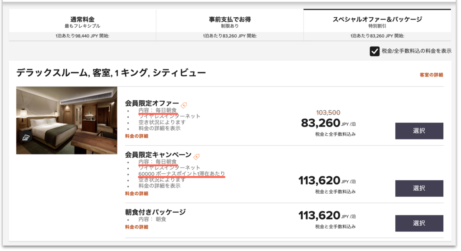461x251 pixels.
Task: Uncheck 税金/全手数料込の料金を表示 checkbox
Action: pos(375,51)
